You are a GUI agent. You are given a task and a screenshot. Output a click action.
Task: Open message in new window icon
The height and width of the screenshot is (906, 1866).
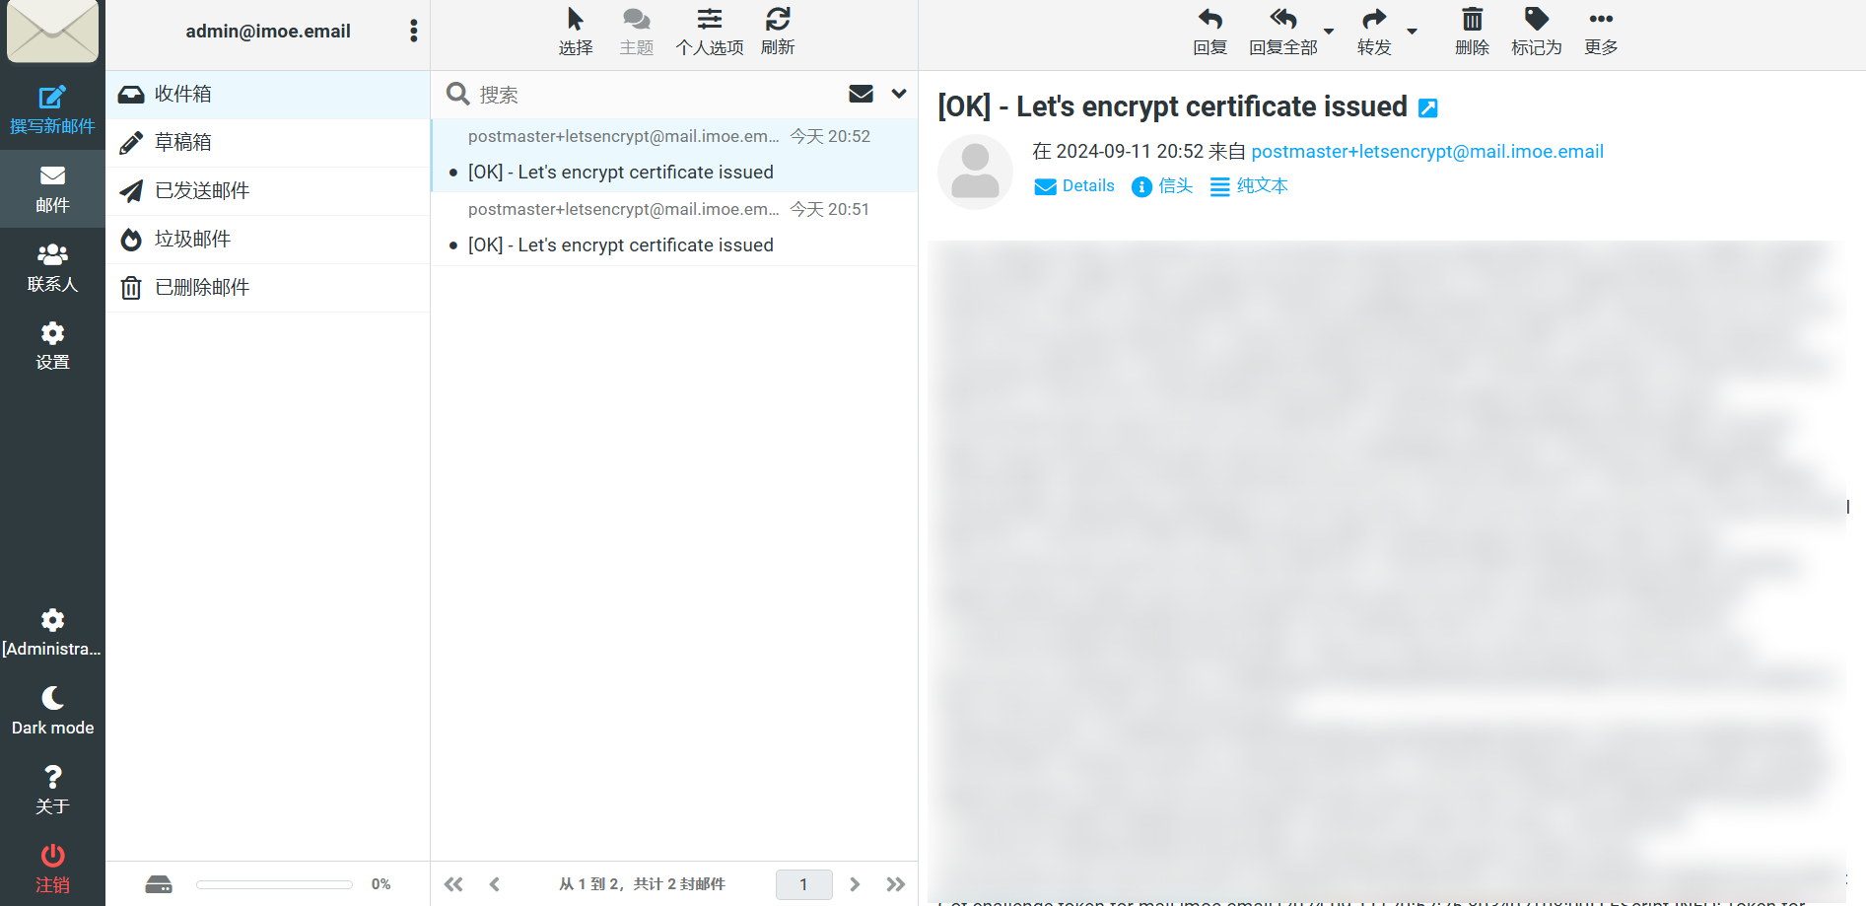pos(1427,108)
